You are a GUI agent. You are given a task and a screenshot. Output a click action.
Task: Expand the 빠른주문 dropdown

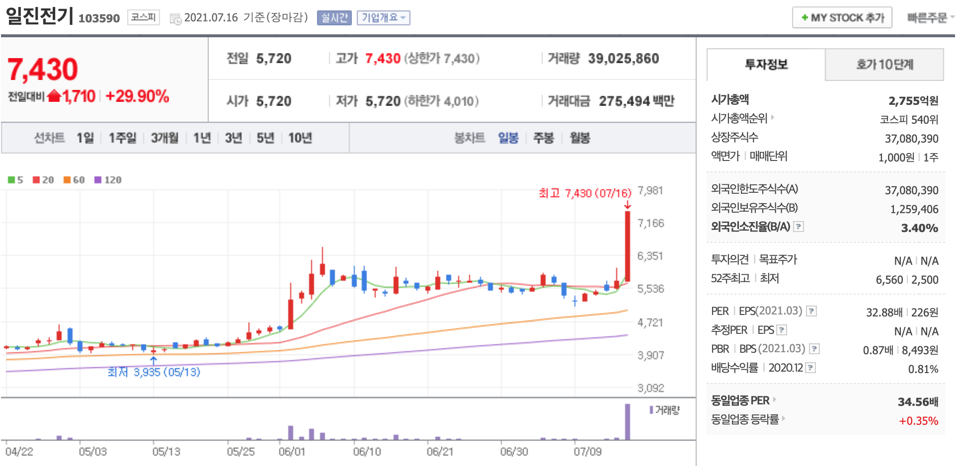930,18
